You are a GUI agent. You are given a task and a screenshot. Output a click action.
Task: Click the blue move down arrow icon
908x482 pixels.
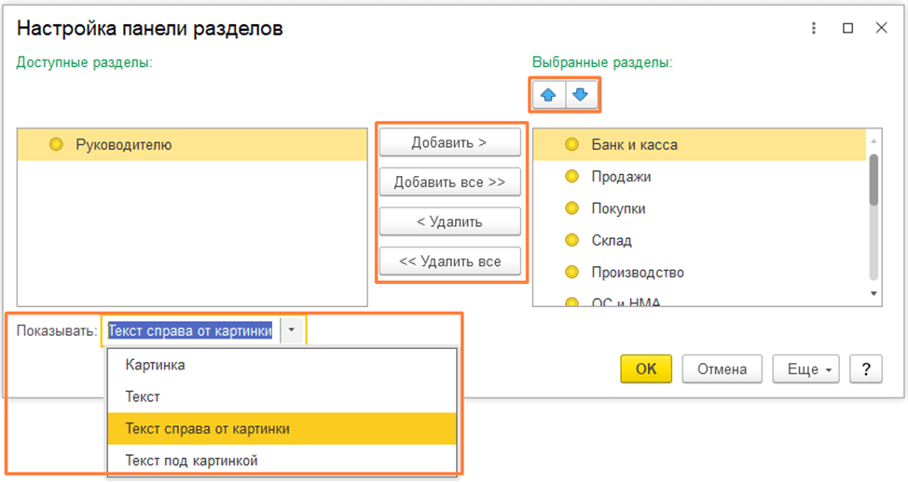pos(580,96)
